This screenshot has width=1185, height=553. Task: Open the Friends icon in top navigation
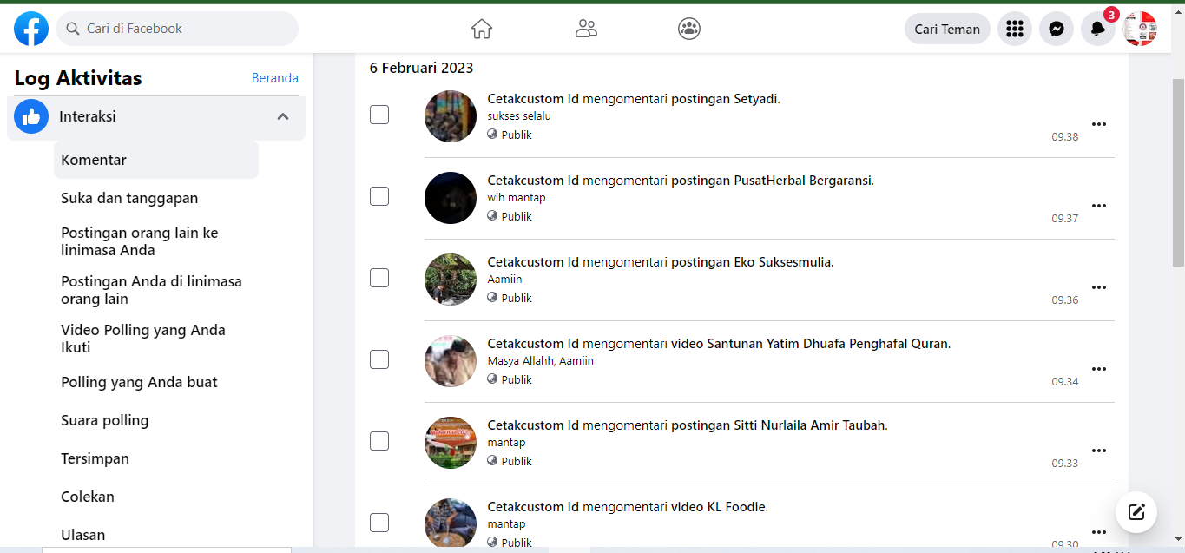click(586, 29)
